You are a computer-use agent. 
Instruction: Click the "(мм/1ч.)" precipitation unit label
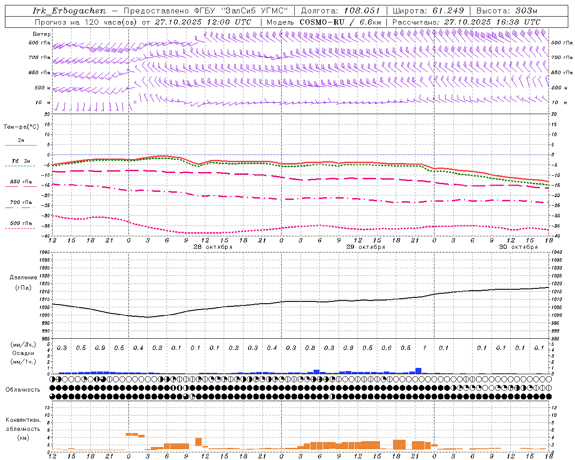(23, 362)
